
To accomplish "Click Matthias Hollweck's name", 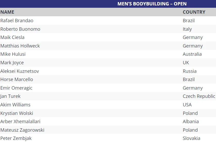I will point(20,46).
